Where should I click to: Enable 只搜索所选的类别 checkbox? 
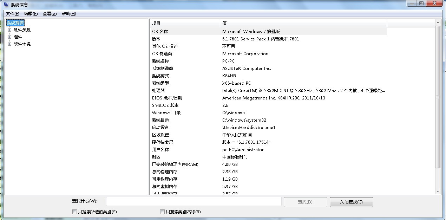(x=74, y=212)
